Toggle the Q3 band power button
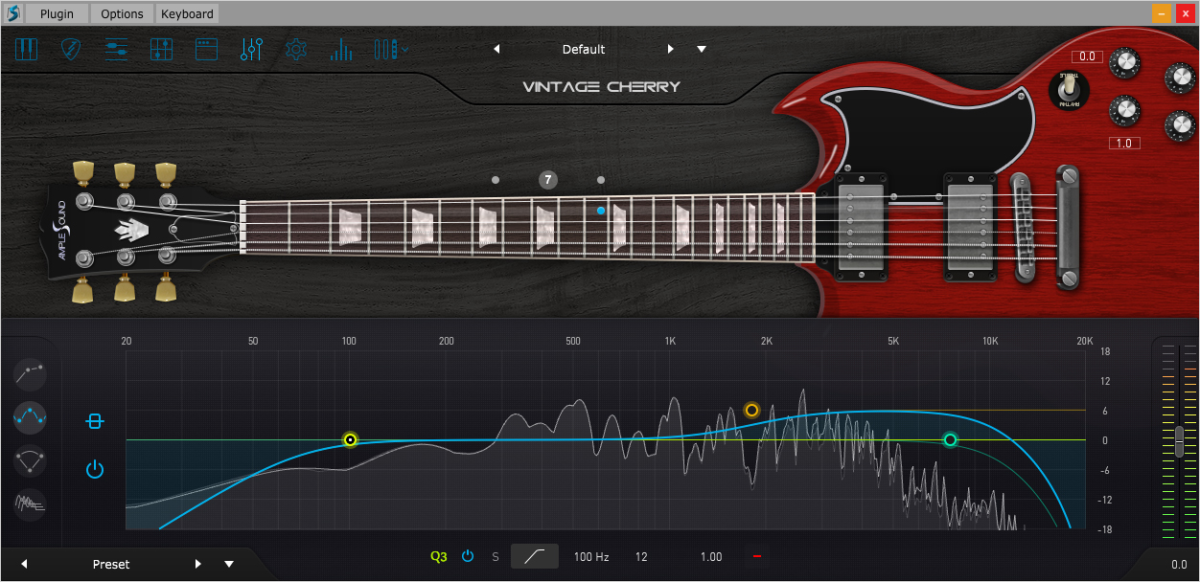Image resolution: width=1200 pixels, height=582 pixels. tap(468, 556)
